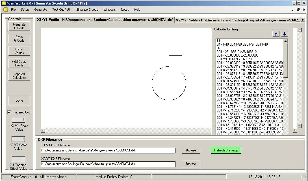Click the down arrow in G-Code Listing

pos(285,34)
